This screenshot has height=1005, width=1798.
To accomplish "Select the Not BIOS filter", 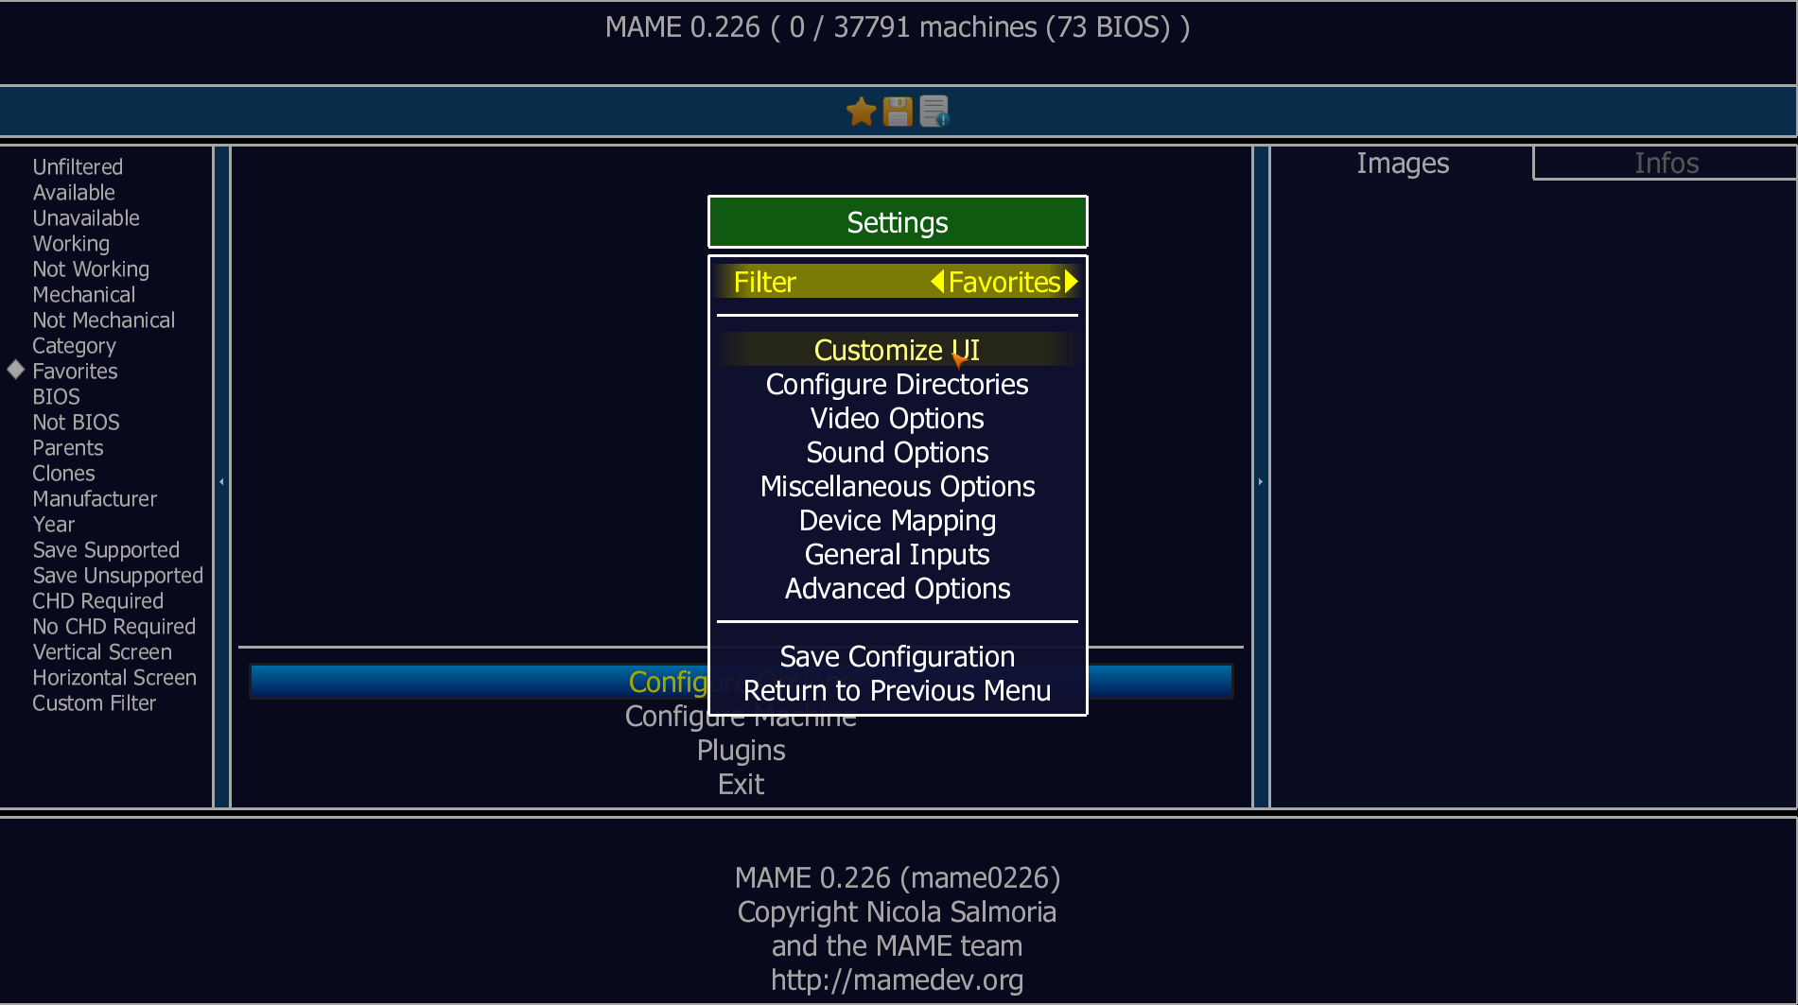I will pos(77,422).
